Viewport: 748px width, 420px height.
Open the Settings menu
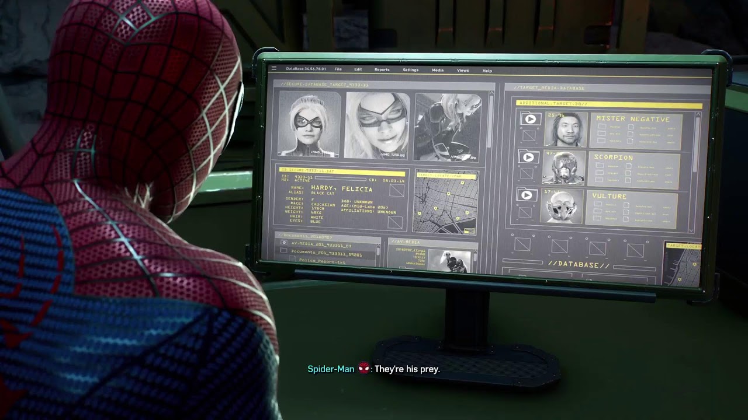click(x=411, y=70)
